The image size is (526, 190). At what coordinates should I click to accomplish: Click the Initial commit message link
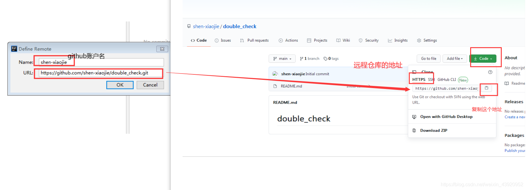[x=317, y=74]
